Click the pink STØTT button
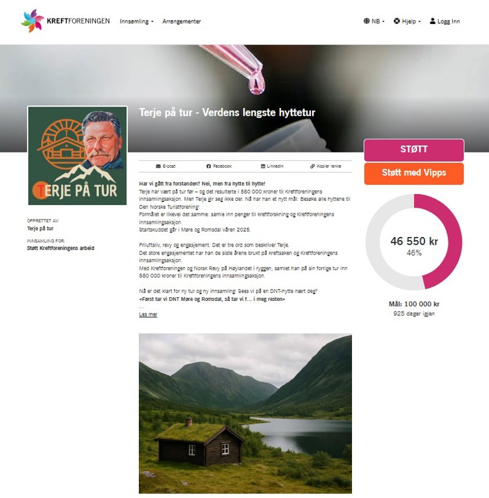Image resolution: width=489 pixels, height=498 pixels. (x=414, y=150)
